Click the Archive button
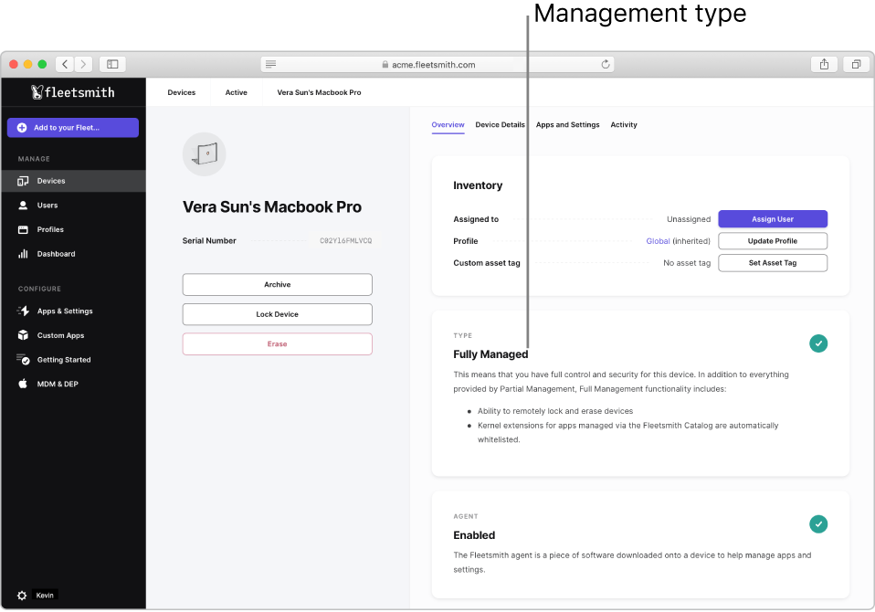The width and height of the screenshot is (875, 612). [x=278, y=284]
